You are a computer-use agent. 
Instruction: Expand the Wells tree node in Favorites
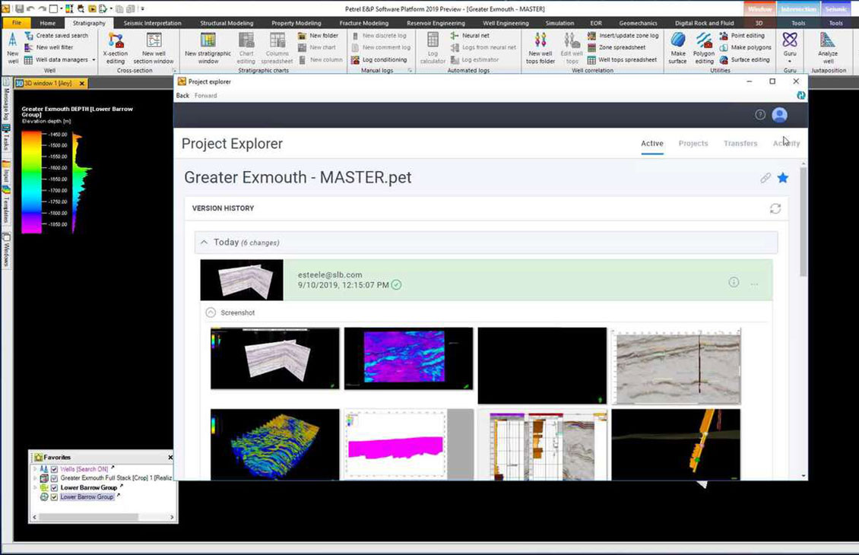(x=35, y=469)
